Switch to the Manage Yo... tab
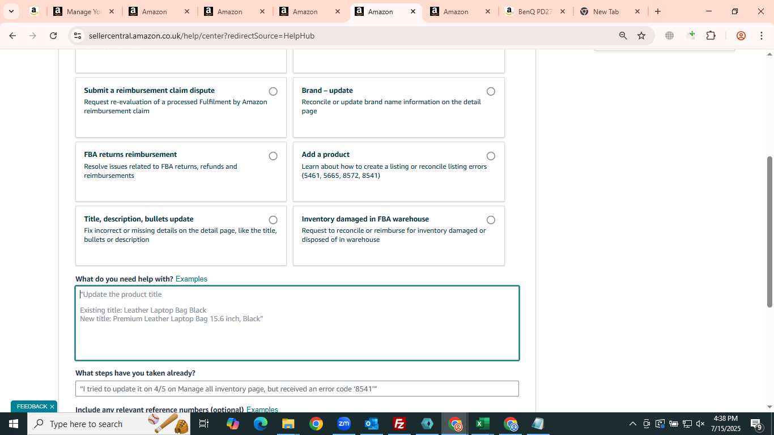 (84, 11)
